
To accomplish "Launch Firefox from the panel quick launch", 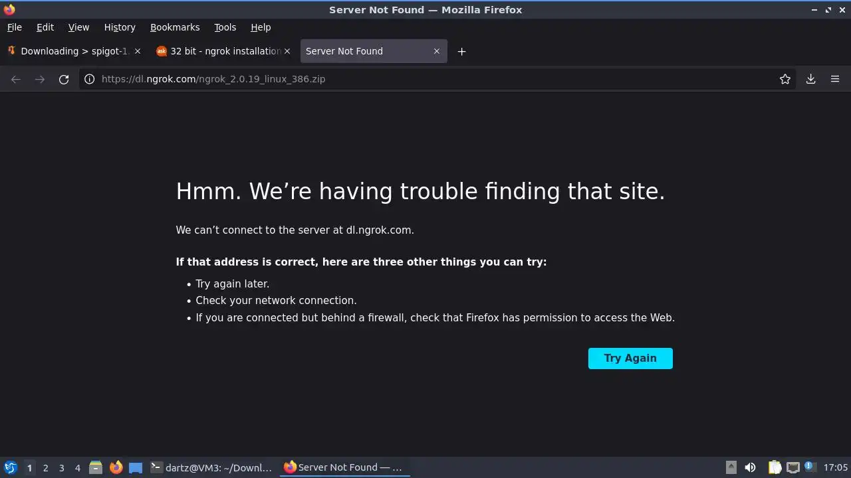I will (x=116, y=467).
